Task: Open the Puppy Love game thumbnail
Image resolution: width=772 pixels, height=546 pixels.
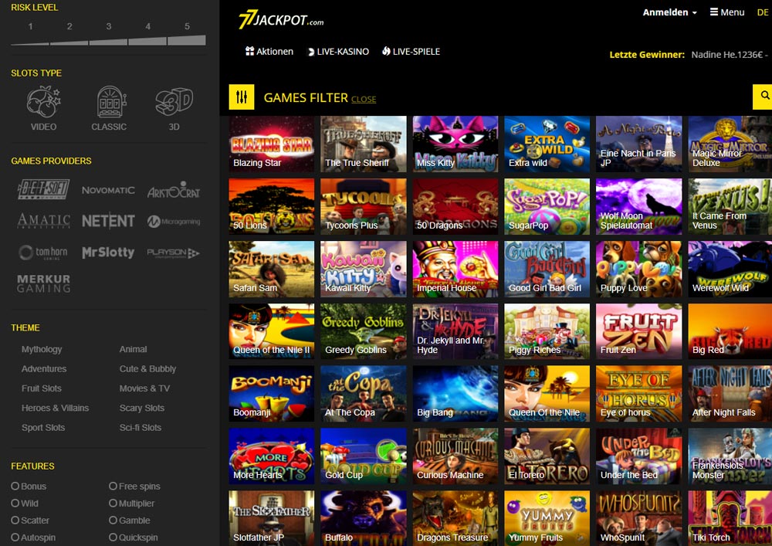Action: pos(638,269)
